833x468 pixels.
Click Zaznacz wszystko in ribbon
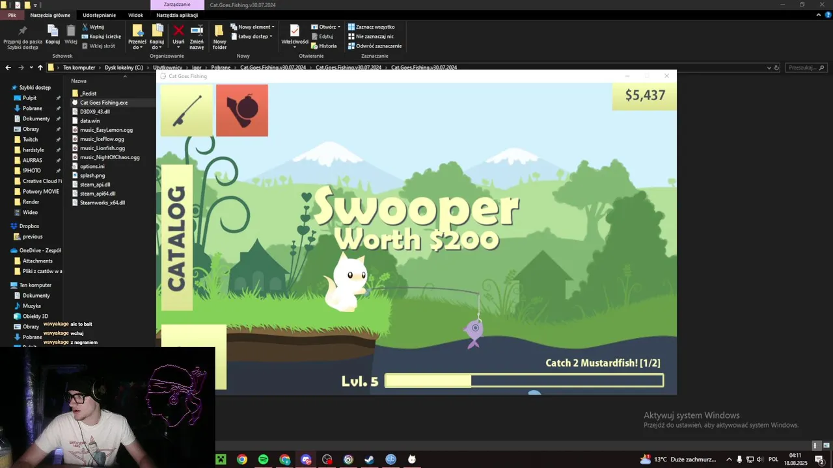[x=372, y=27]
